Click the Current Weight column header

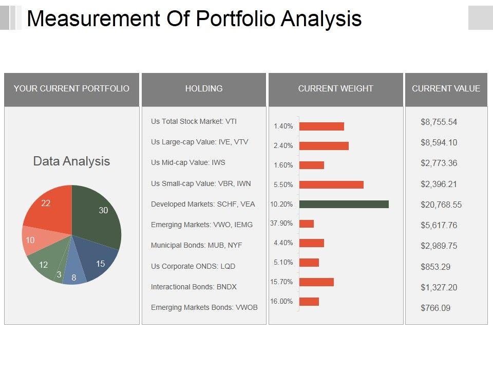(x=335, y=89)
